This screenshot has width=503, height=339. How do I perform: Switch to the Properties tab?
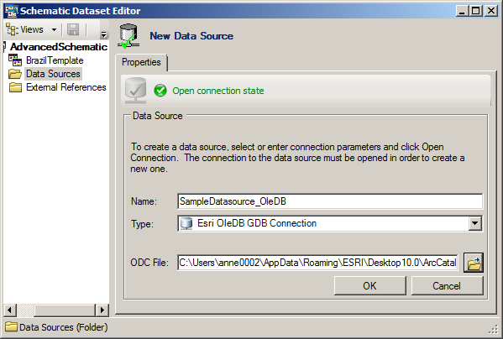[x=141, y=62]
